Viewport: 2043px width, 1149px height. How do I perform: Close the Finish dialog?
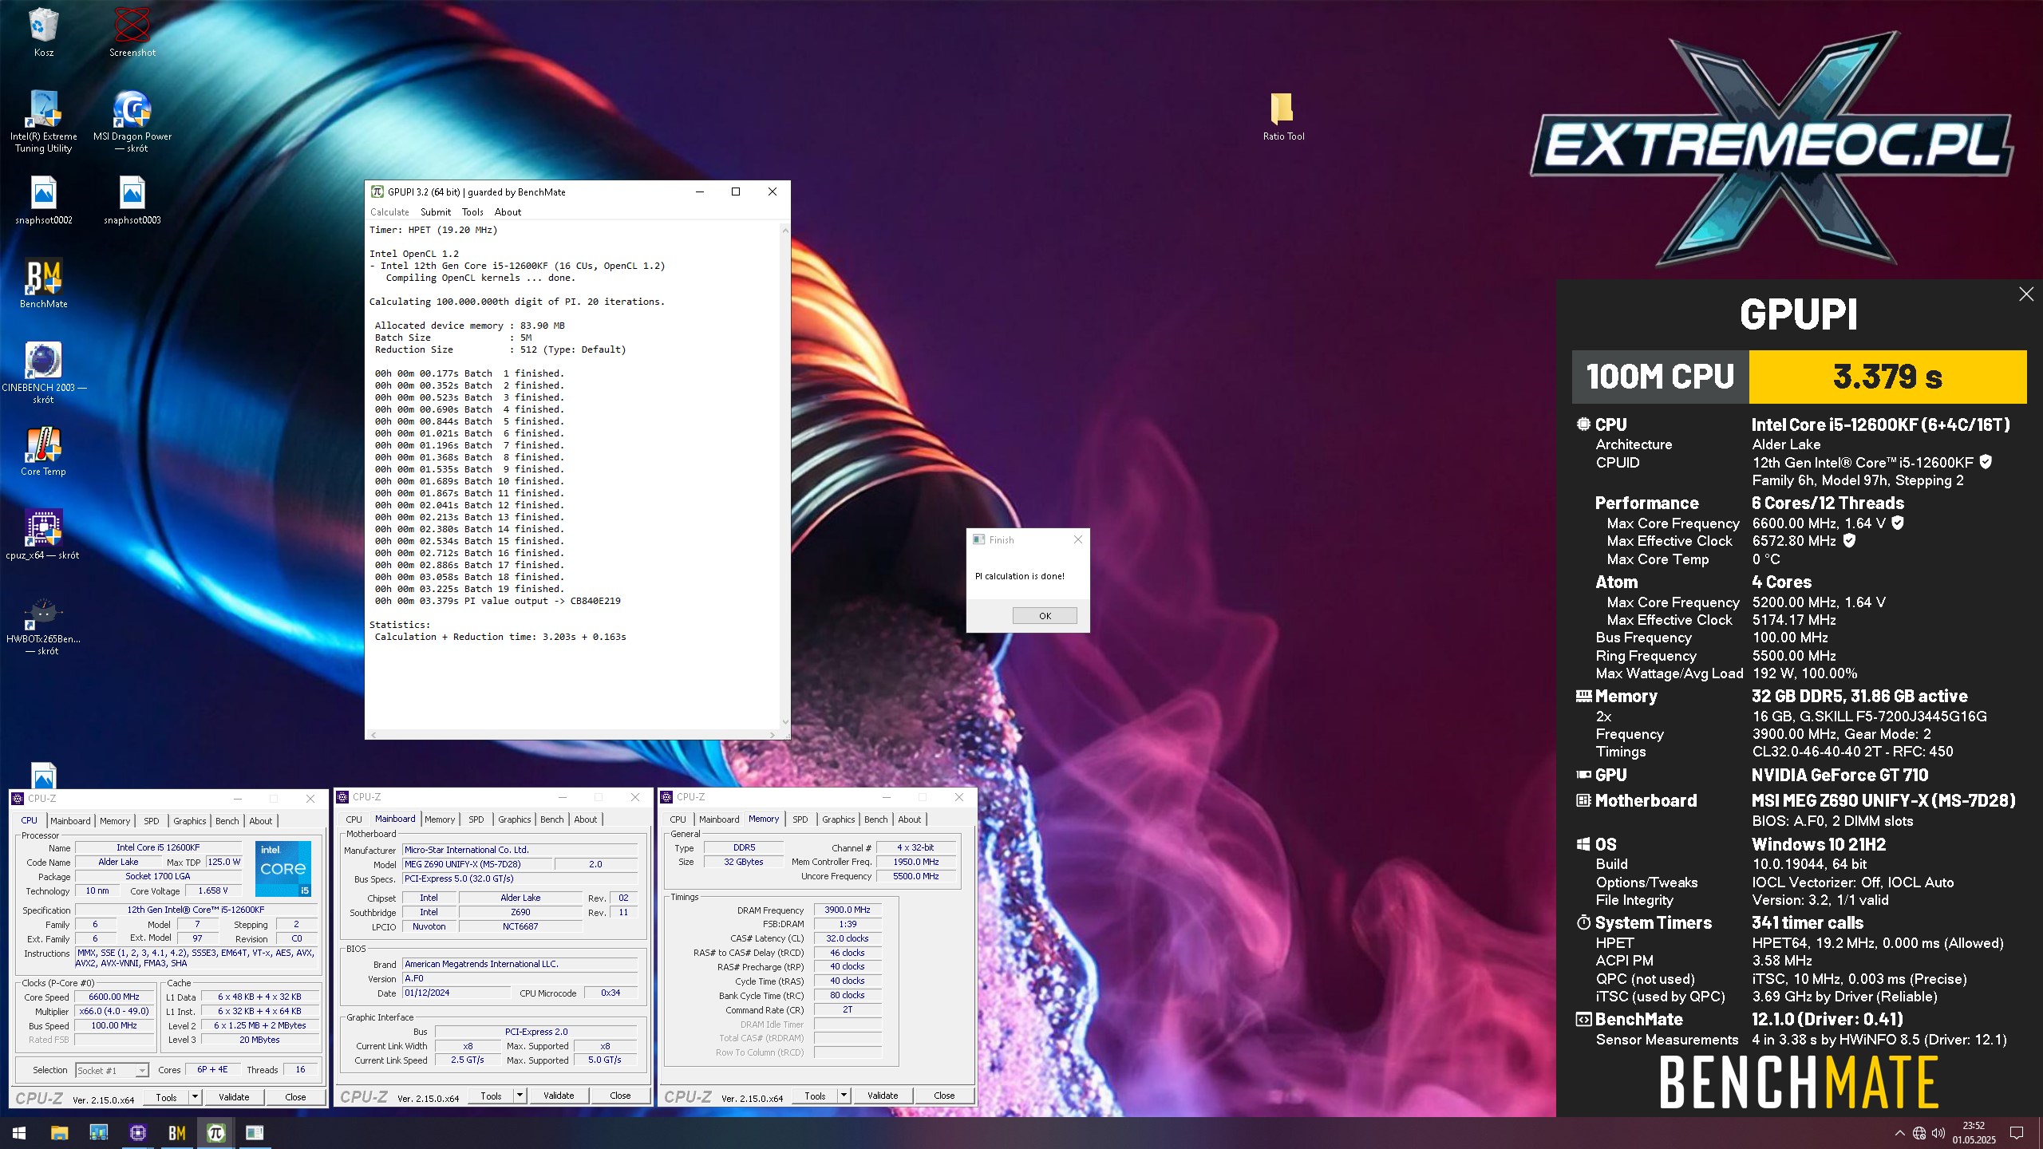coord(1078,539)
